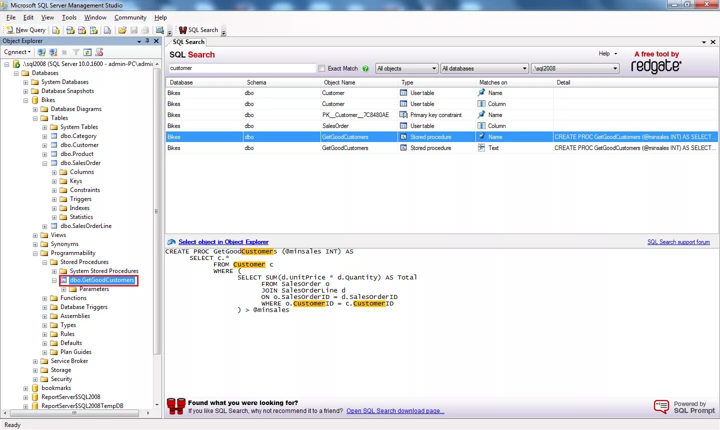Switch to the SQL Search tab
Image resolution: width=720 pixels, height=430 pixels.
click(x=188, y=42)
